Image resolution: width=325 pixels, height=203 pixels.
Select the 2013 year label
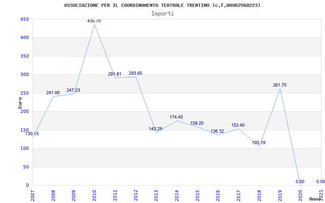[x=156, y=195]
